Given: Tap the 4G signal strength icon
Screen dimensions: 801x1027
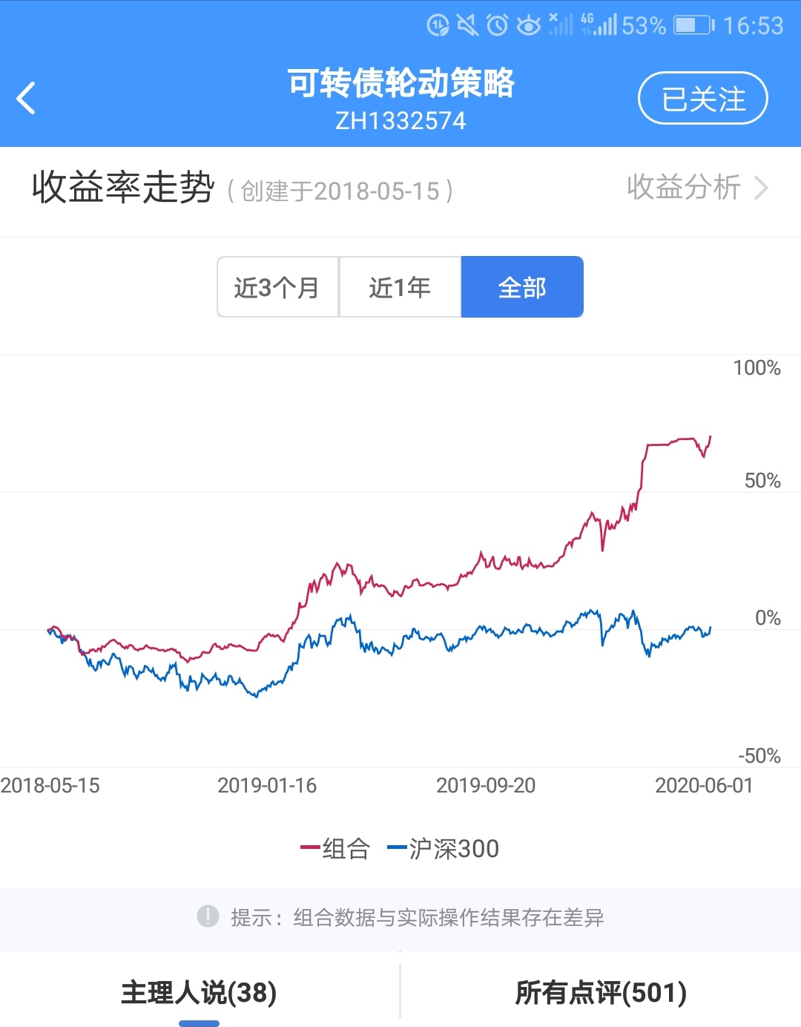Looking at the screenshot, I should tap(599, 25).
